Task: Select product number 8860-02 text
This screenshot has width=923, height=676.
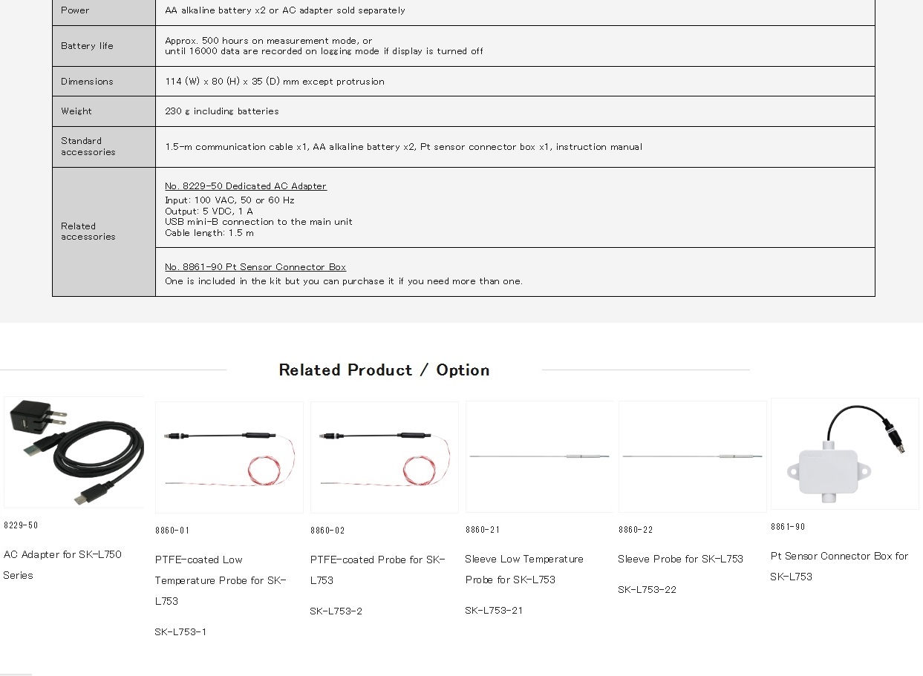Action: [327, 531]
